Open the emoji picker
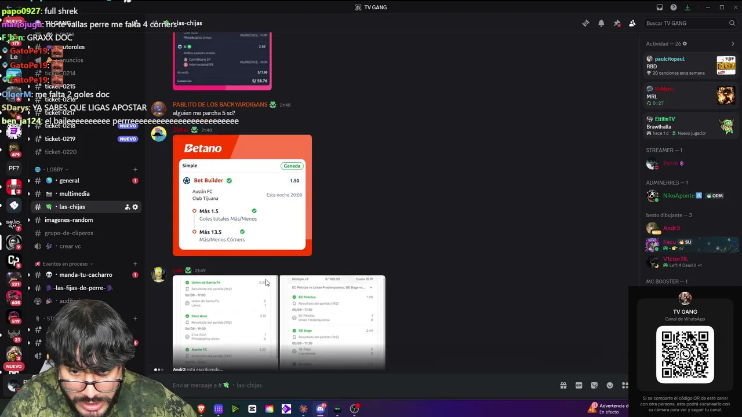Screen dimensions: 742x417 610,385
